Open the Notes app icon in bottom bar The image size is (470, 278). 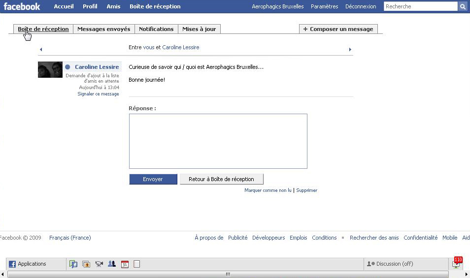tap(137, 264)
